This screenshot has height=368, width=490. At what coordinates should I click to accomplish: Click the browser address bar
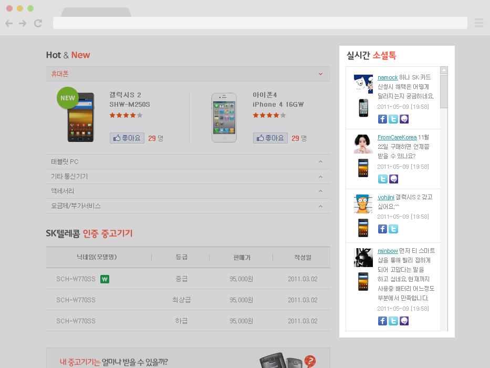pyautogui.click(x=260, y=23)
